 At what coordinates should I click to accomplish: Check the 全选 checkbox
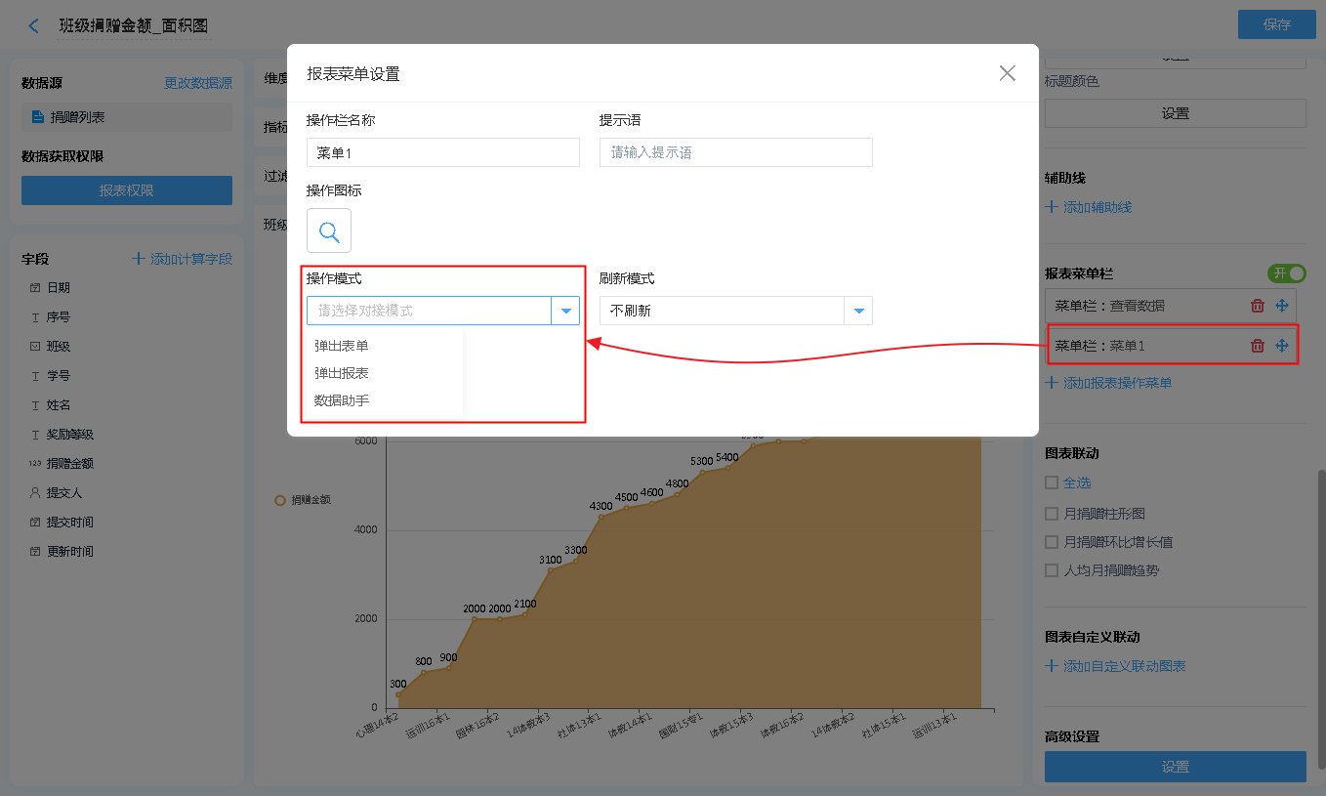coord(1052,482)
